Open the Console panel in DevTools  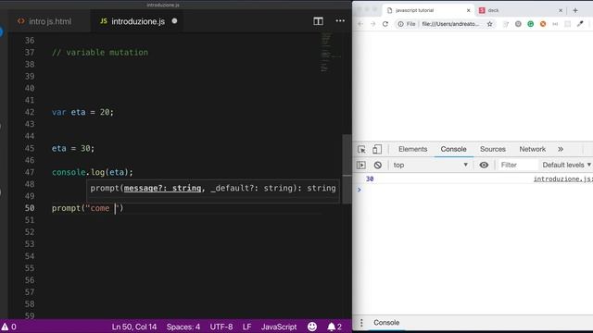click(x=453, y=149)
